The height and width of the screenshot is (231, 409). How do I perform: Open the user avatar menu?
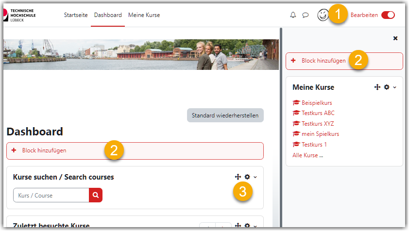pyautogui.click(x=323, y=15)
